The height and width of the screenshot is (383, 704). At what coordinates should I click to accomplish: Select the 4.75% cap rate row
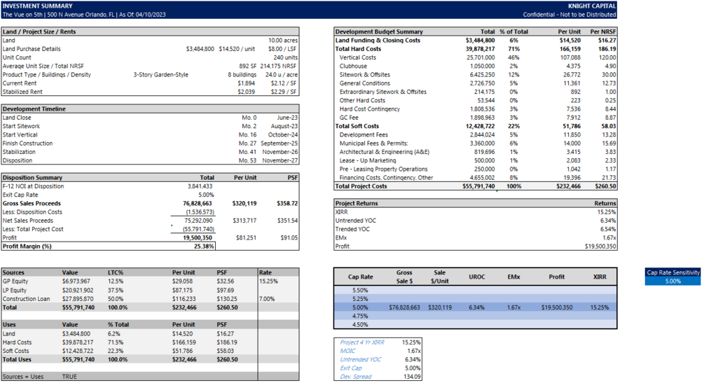pos(476,316)
